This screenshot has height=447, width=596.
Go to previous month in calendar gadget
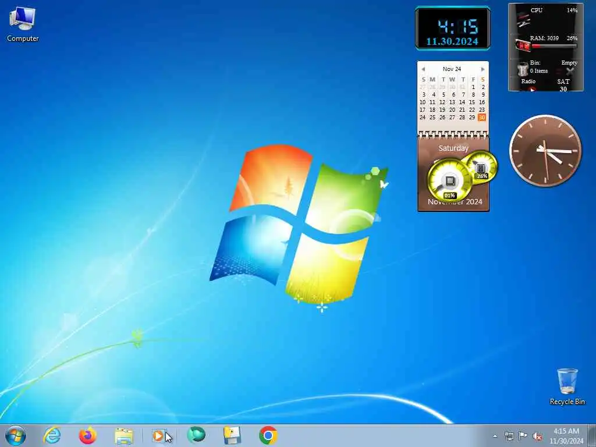pos(423,69)
